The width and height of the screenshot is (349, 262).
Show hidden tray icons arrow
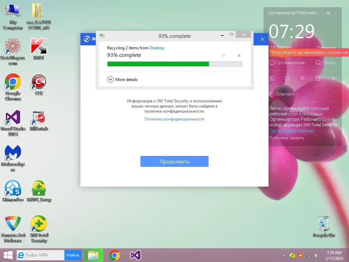coord(284,256)
